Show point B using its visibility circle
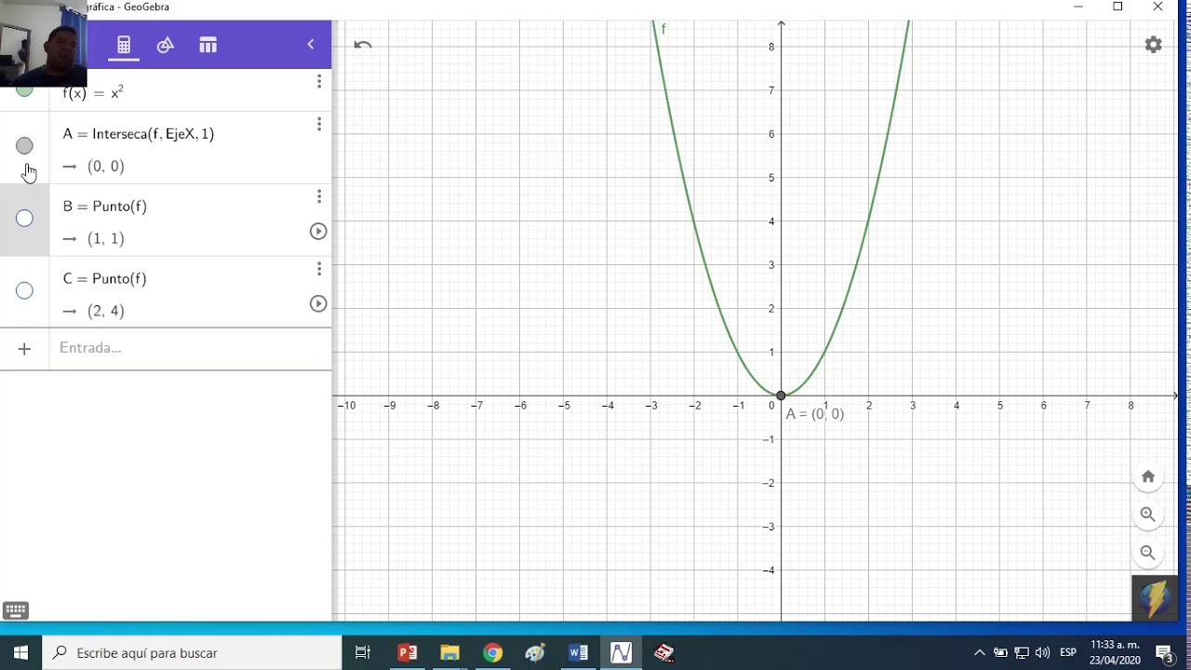 pos(24,219)
